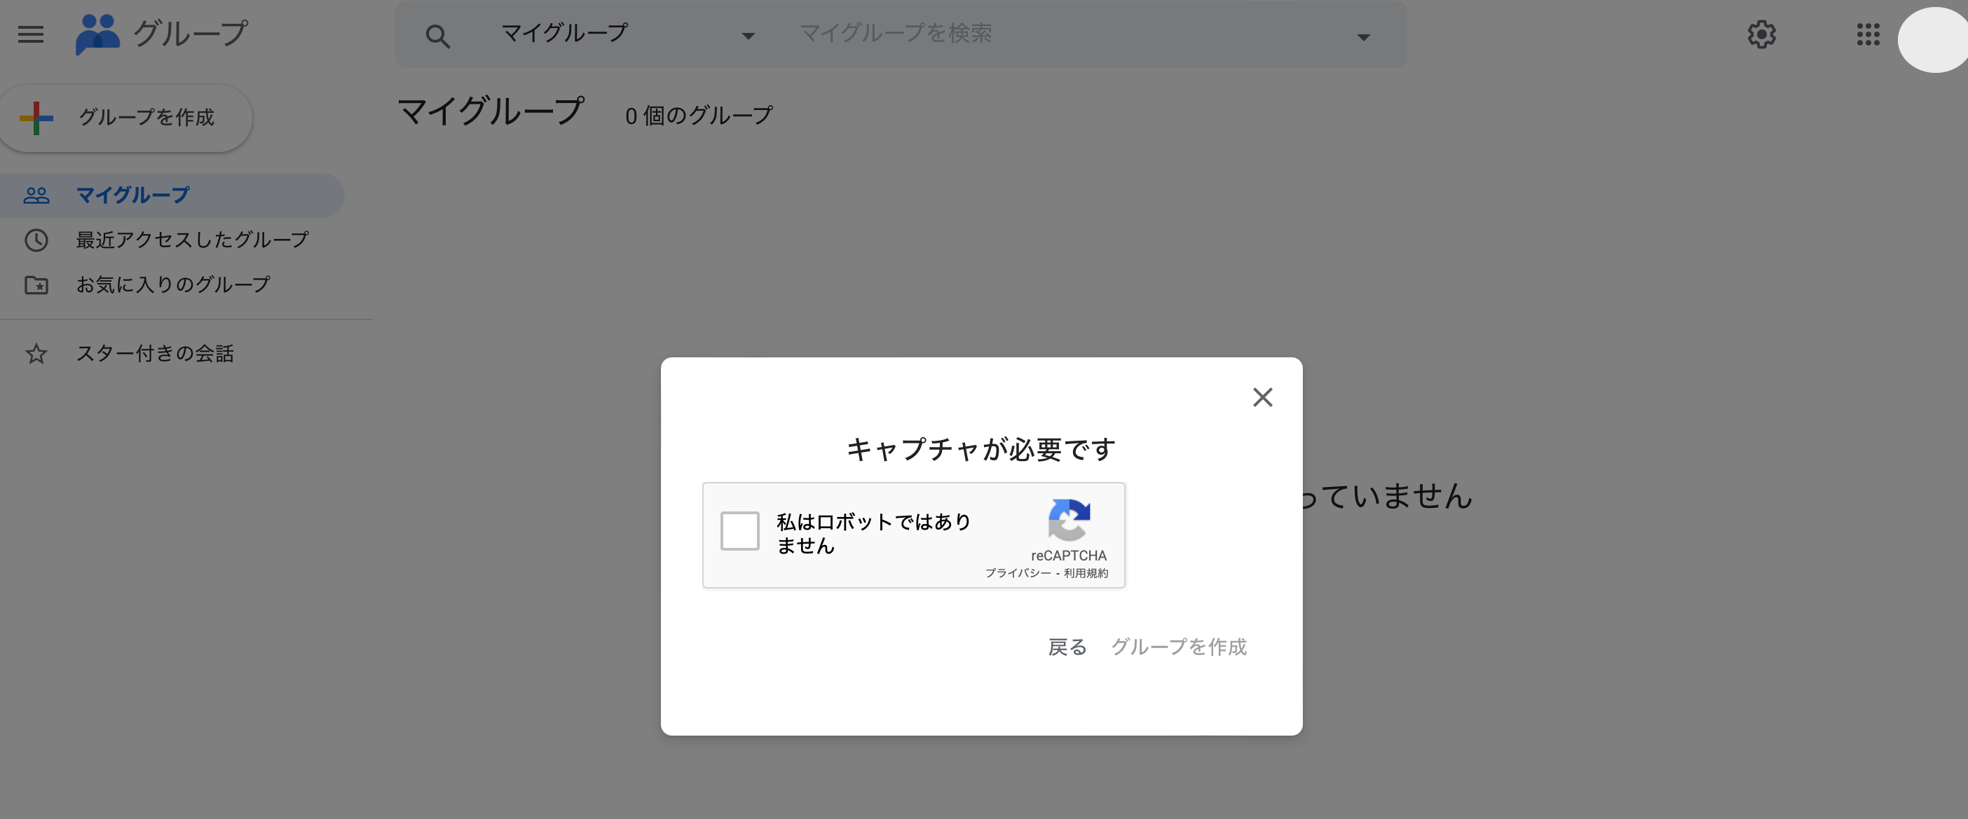
Task: Click 戻る in the captcha dialog
Action: click(1067, 647)
